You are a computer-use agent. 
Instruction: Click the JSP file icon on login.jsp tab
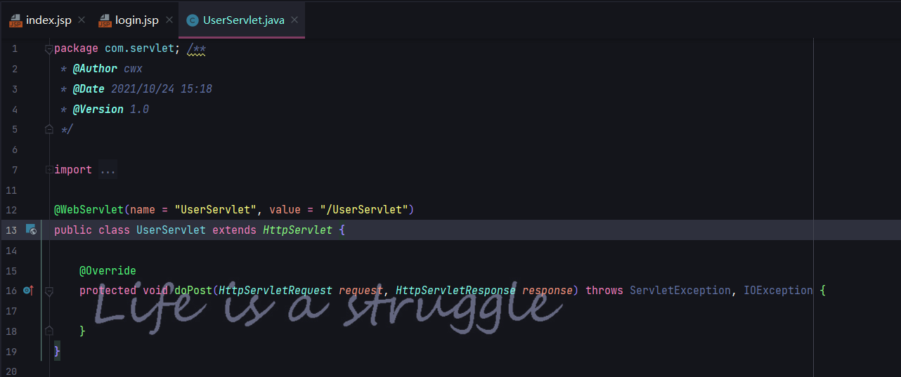[x=105, y=20]
